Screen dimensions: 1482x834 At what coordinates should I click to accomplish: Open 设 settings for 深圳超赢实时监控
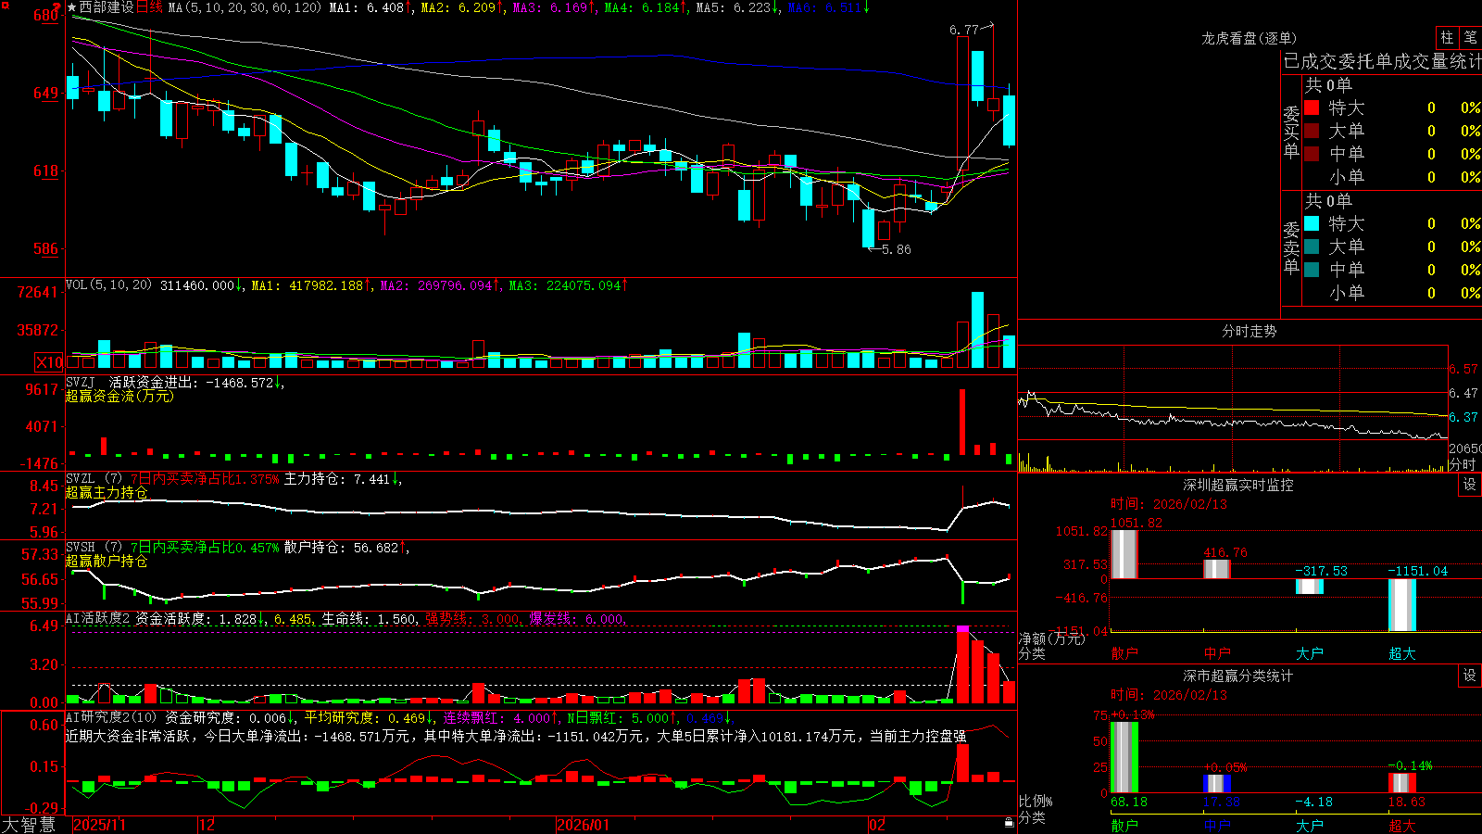1470,485
